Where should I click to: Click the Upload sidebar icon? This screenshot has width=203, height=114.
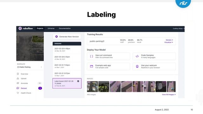coord(18,78)
